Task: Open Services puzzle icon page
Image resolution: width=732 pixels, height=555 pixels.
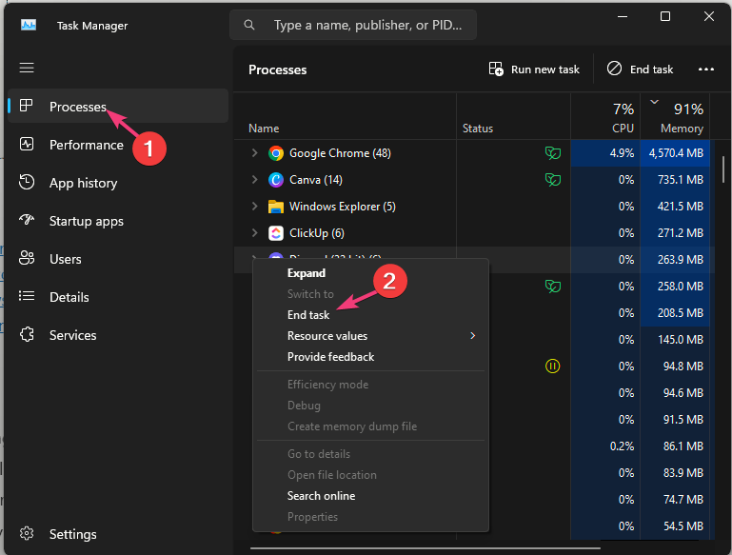Action: tap(27, 335)
